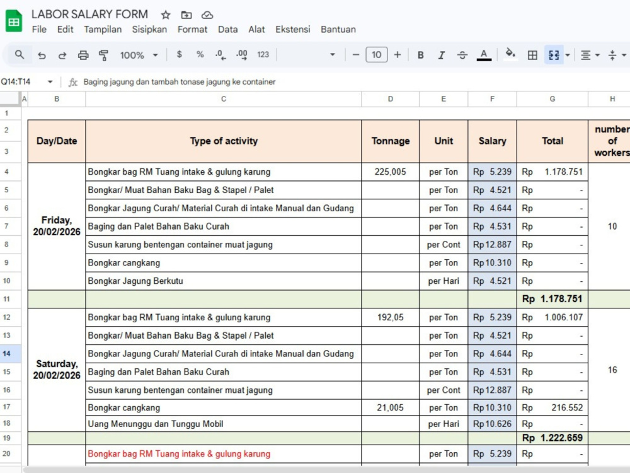
Task: Activate the paint format tool
Action: click(x=104, y=55)
